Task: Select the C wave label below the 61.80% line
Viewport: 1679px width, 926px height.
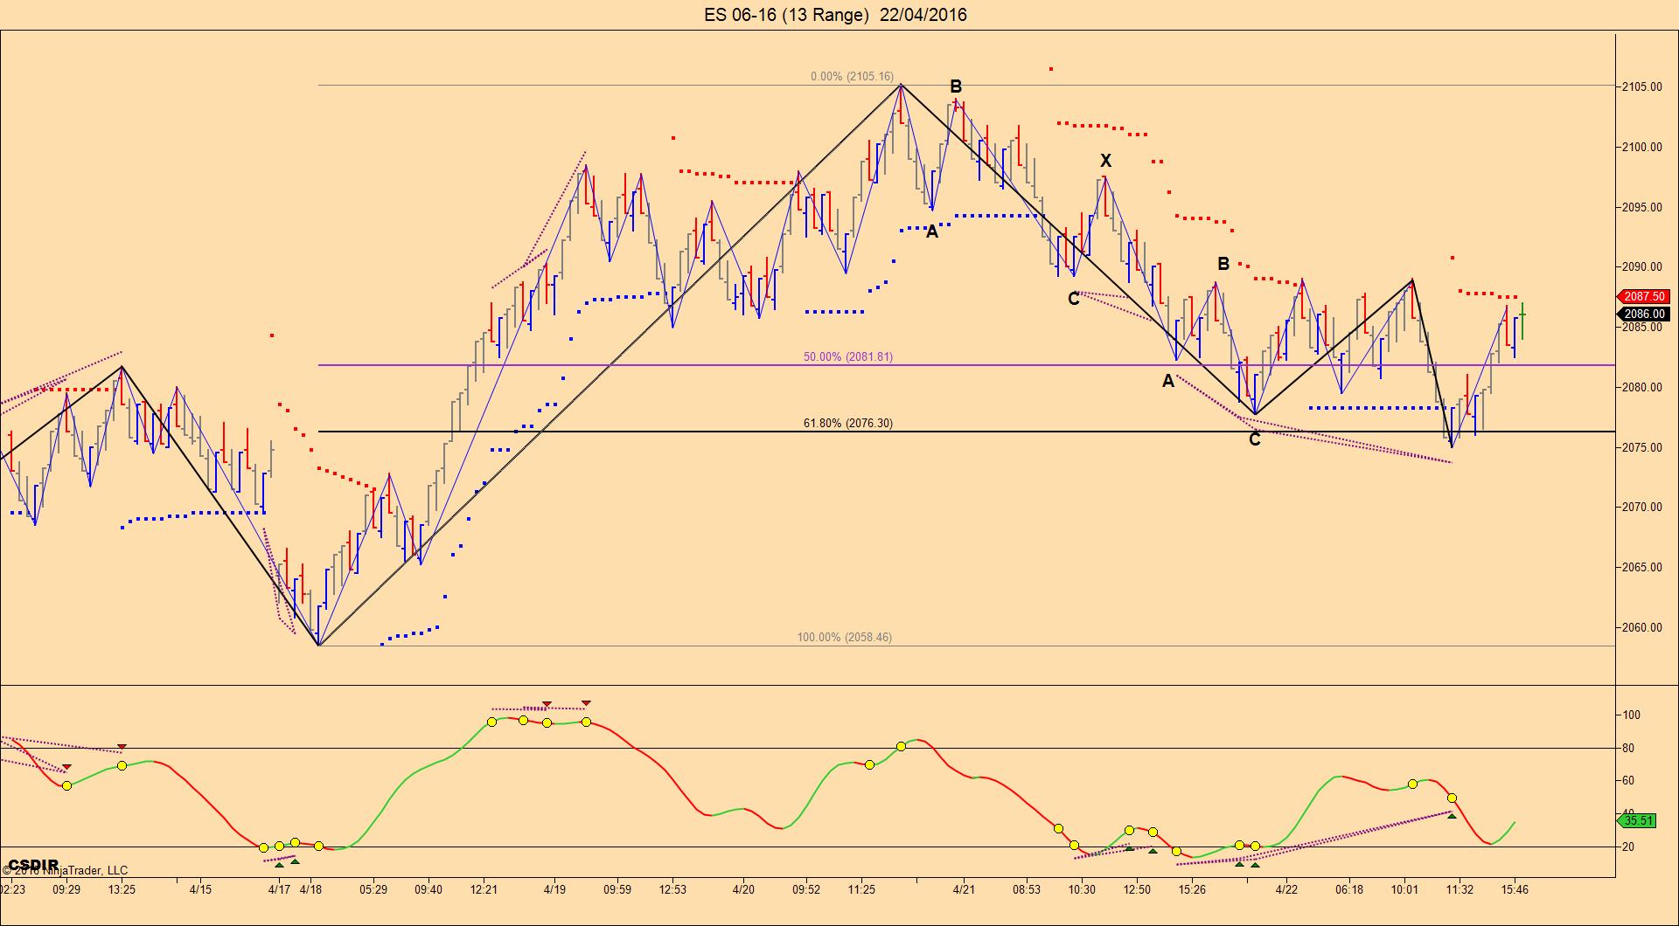Action: 1255,440
